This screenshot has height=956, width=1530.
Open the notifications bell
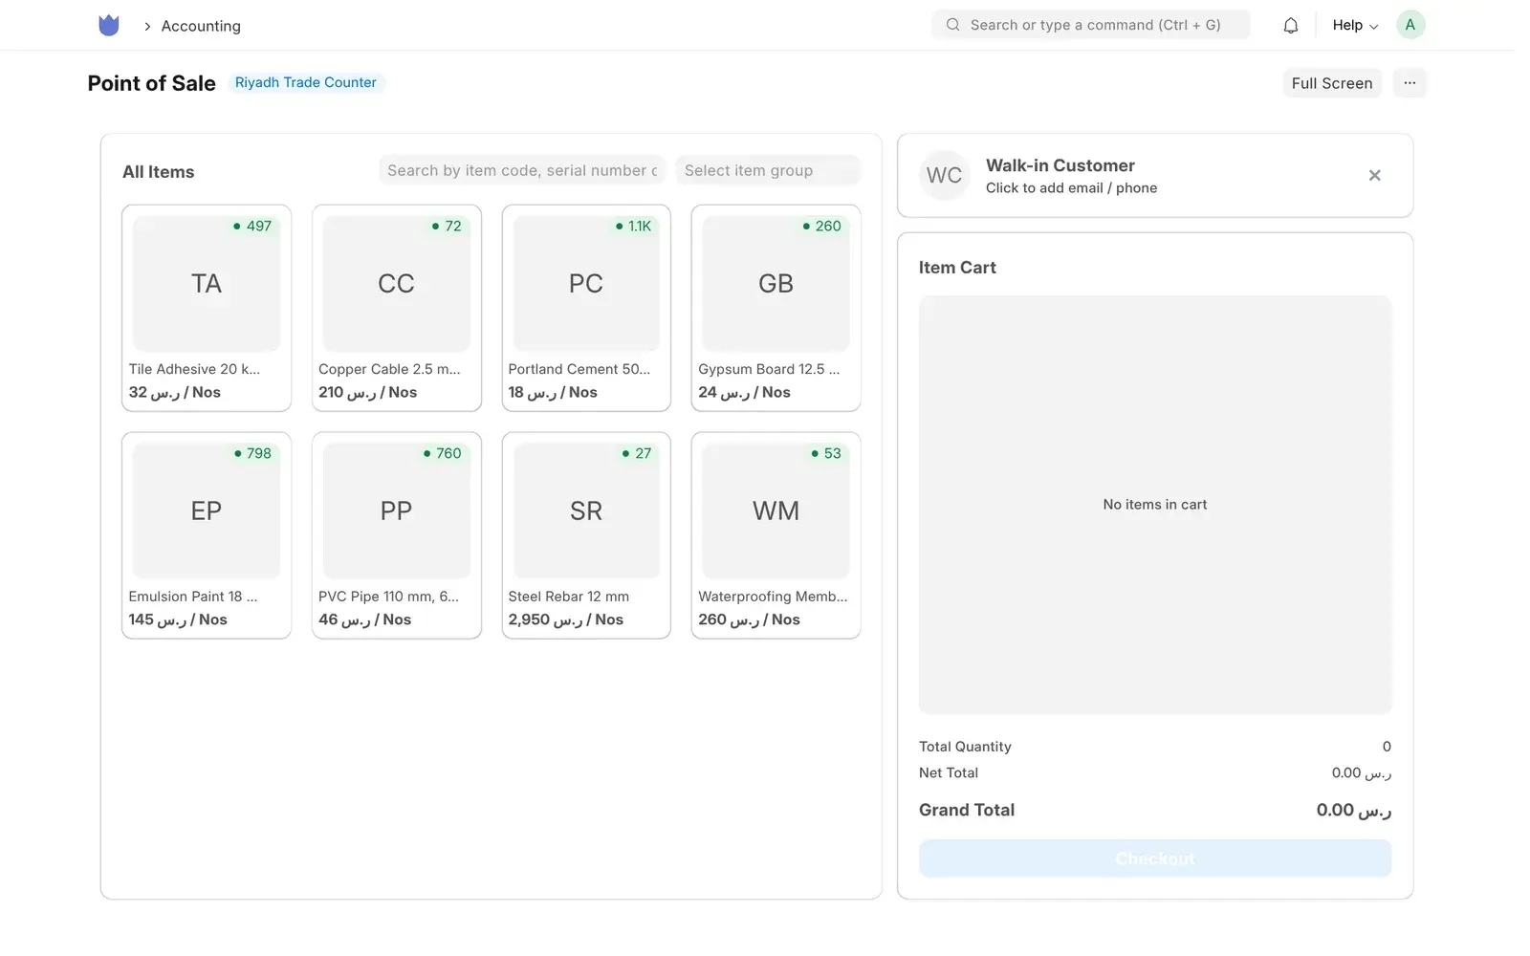point(1290,26)
